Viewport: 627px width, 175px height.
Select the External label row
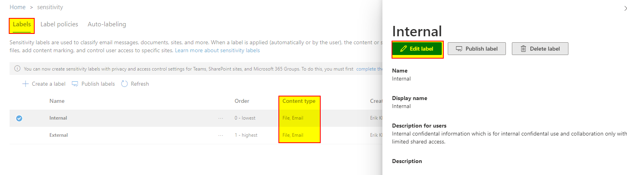pos(59,135)
